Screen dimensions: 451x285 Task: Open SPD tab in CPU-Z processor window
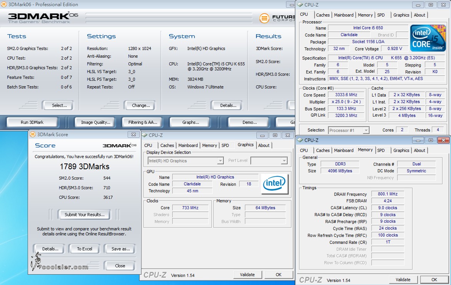(381, 15)
